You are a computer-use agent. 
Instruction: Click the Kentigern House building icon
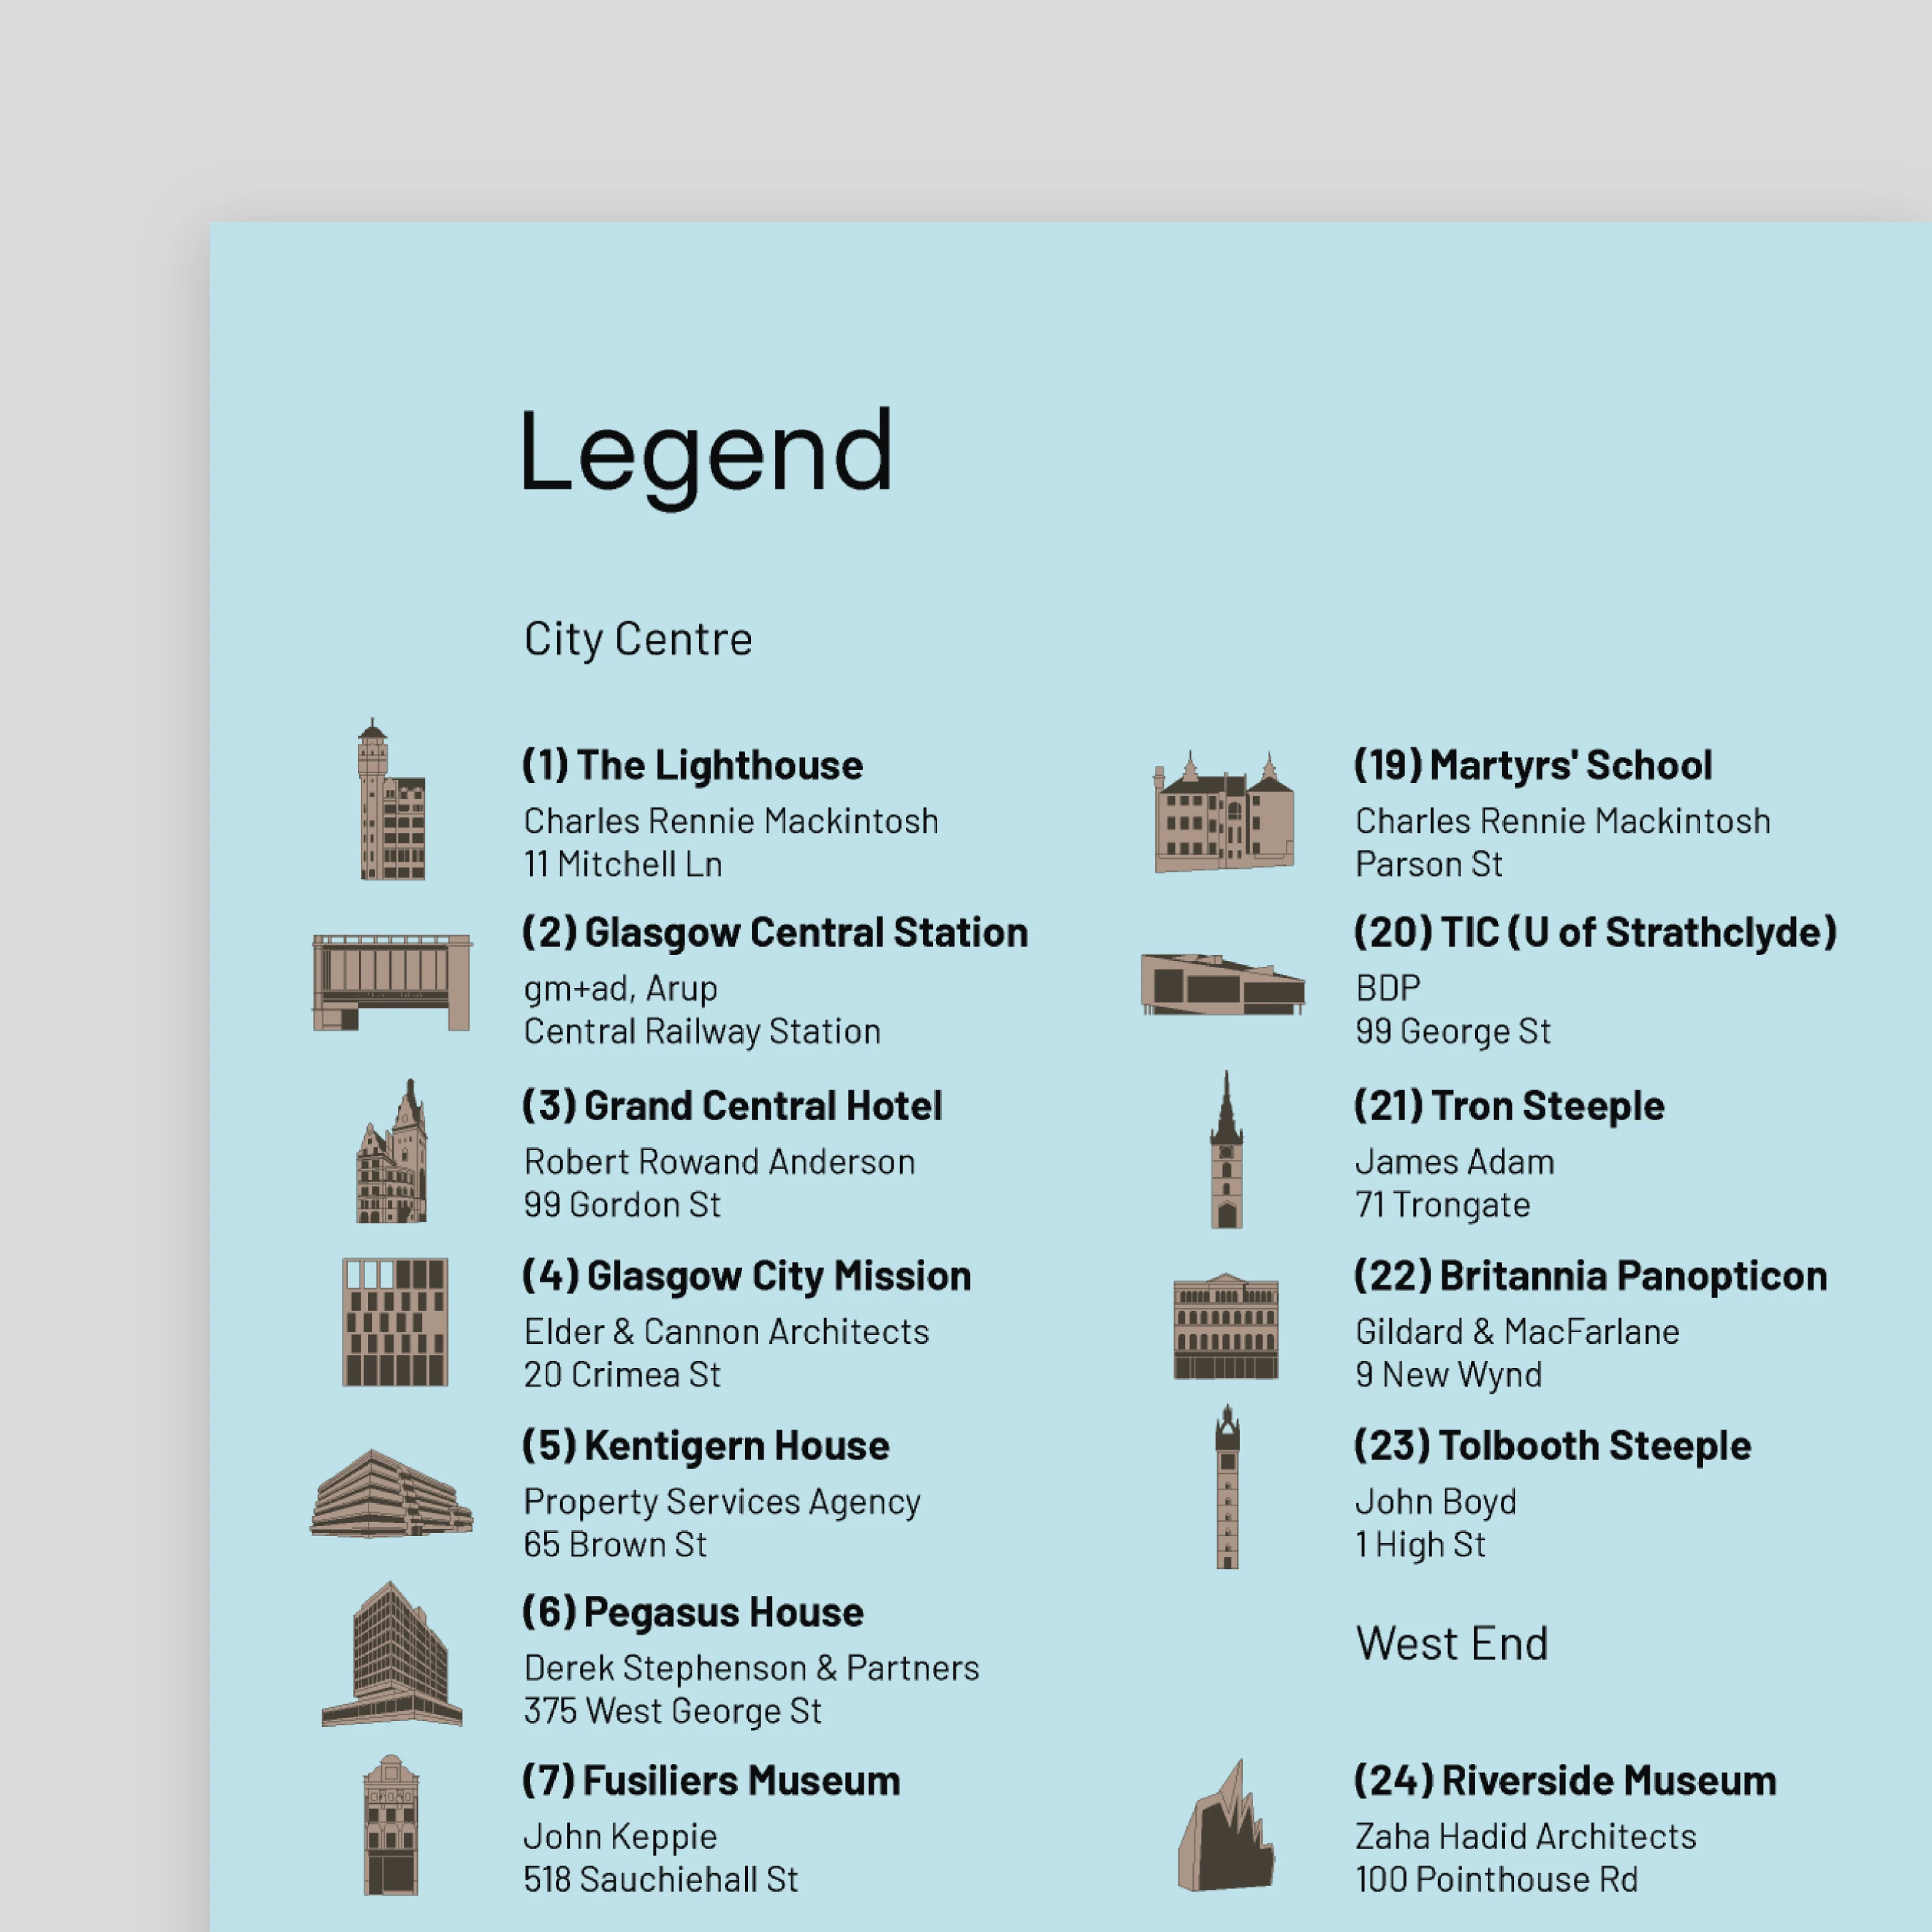(x=392, y=1493)
